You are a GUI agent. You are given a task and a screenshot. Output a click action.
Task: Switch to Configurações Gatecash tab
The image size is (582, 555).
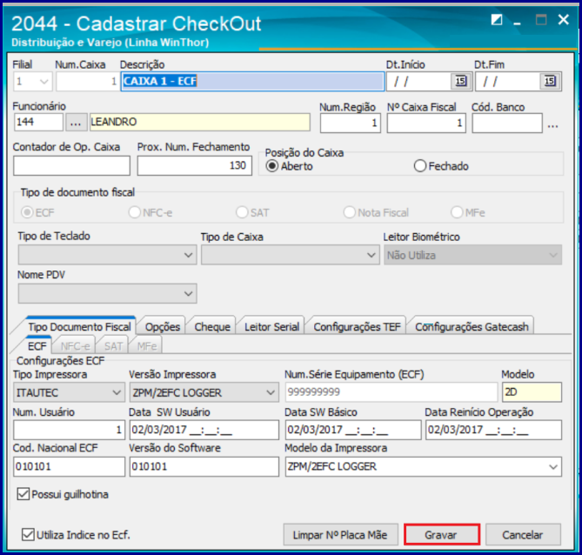click(472, 327)
